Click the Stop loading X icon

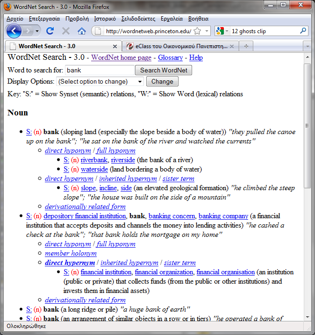coord(66,31)
